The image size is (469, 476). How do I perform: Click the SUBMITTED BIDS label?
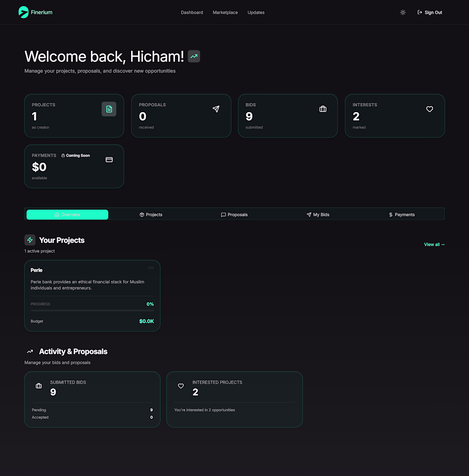[x=68, y=383]
